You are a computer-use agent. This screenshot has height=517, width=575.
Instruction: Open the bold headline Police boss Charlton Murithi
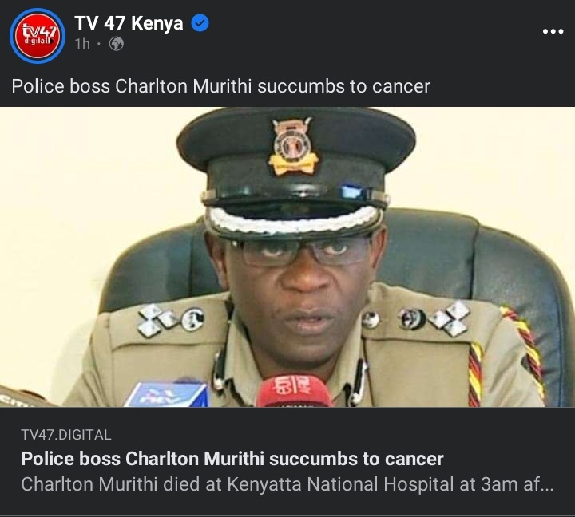point(232,459)
